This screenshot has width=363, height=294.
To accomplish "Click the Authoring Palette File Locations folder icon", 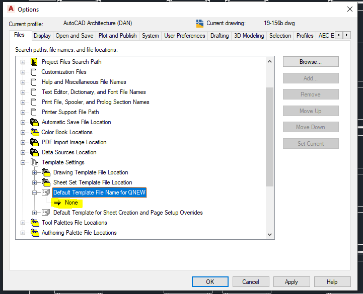I will click(x=35, y=233).
